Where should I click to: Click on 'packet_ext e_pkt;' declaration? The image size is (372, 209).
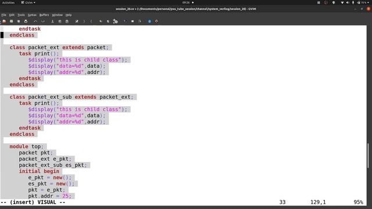(x=45, y=158)
